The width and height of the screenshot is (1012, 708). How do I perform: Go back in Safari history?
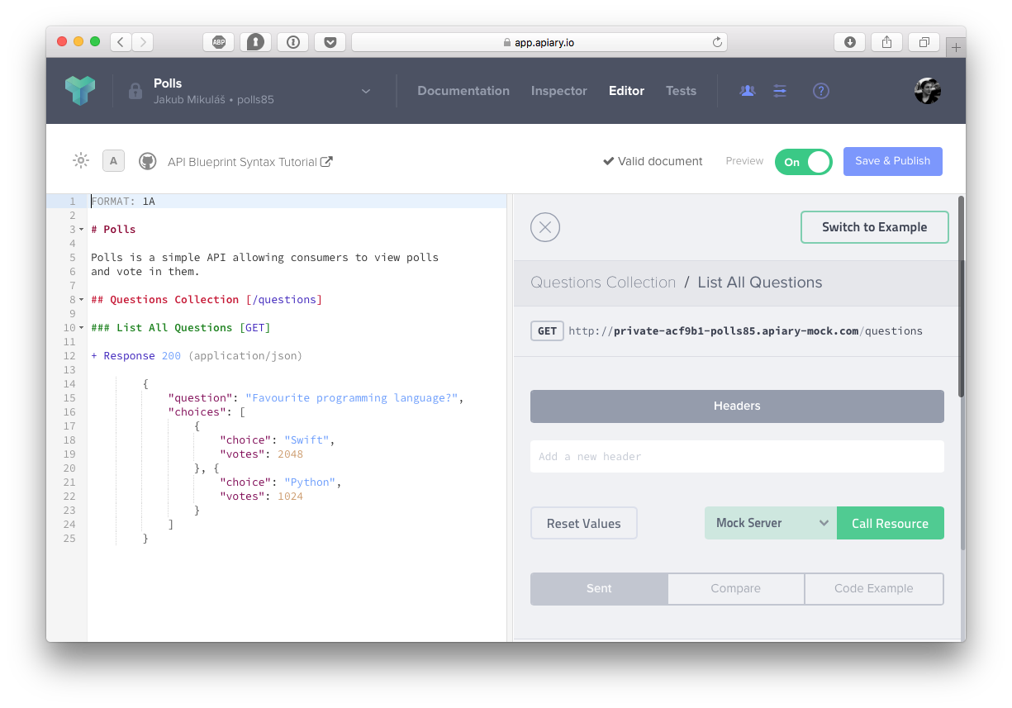(121, 42)
